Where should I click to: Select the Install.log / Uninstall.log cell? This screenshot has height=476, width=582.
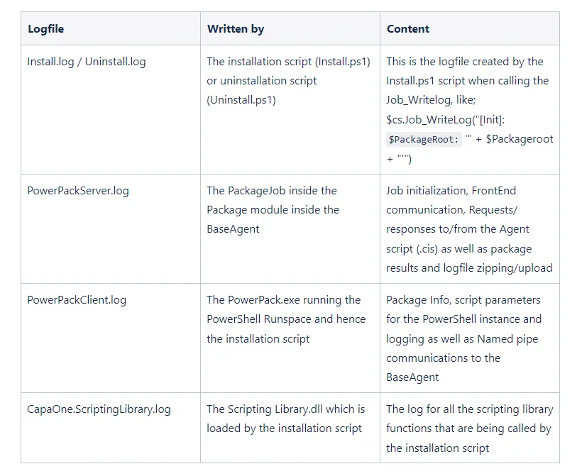coord(111,109)
